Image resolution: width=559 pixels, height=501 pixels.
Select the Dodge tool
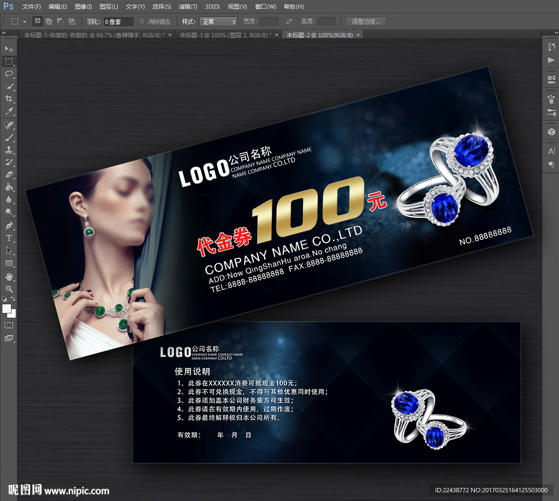[9, 212]
